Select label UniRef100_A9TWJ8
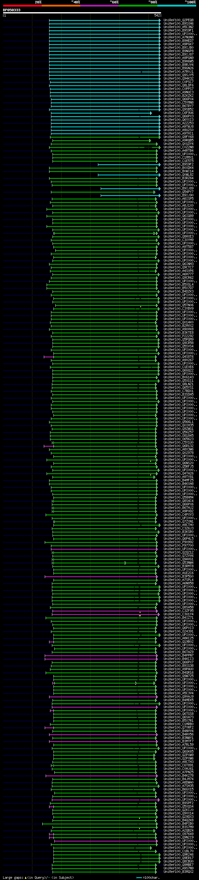 tap(178, 126)
